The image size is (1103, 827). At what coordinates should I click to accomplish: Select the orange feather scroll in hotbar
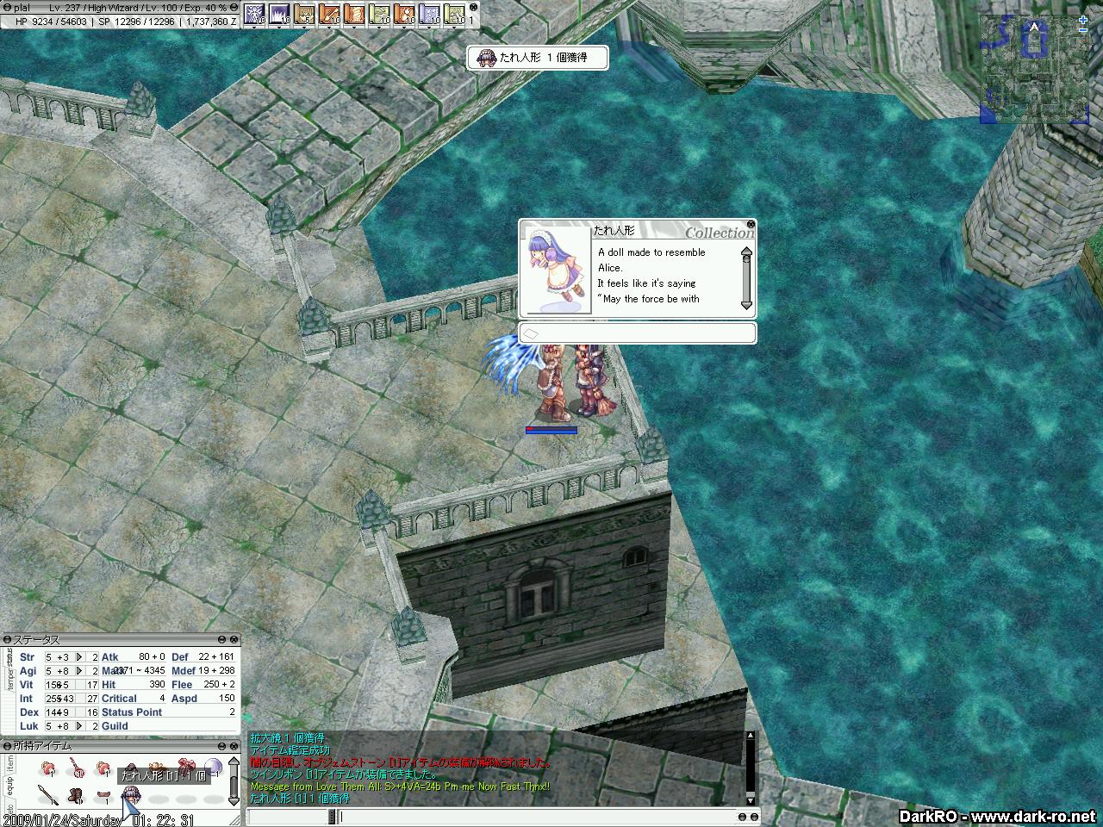(330, 14)
